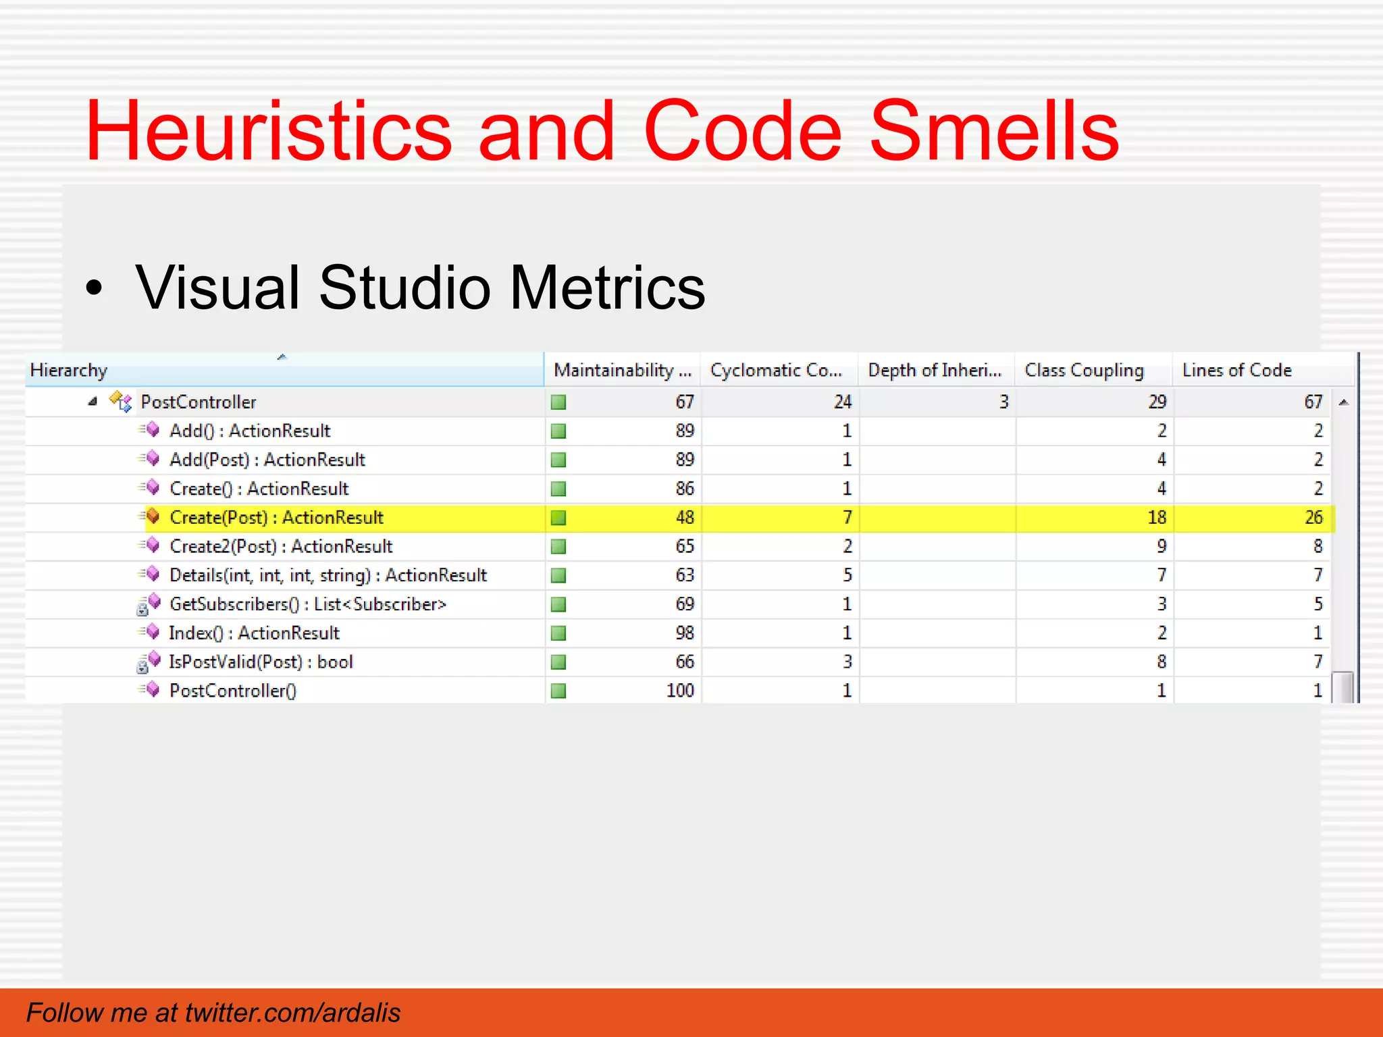Click the PostController class icon

121,402
